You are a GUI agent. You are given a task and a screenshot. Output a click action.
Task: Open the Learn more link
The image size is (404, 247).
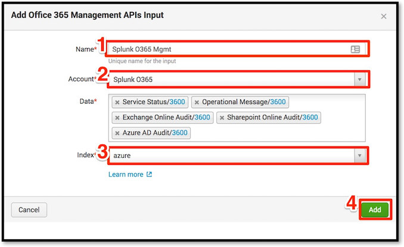(126, 174)
